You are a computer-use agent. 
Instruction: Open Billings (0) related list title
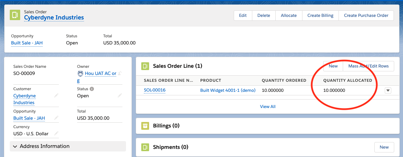pos(166,126)
